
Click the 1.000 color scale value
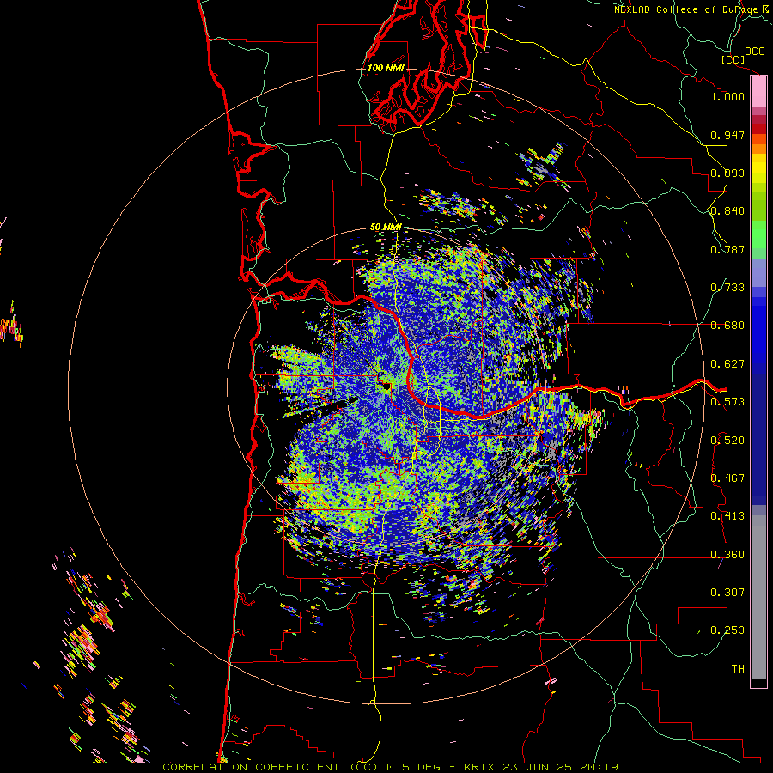point(727,96)
